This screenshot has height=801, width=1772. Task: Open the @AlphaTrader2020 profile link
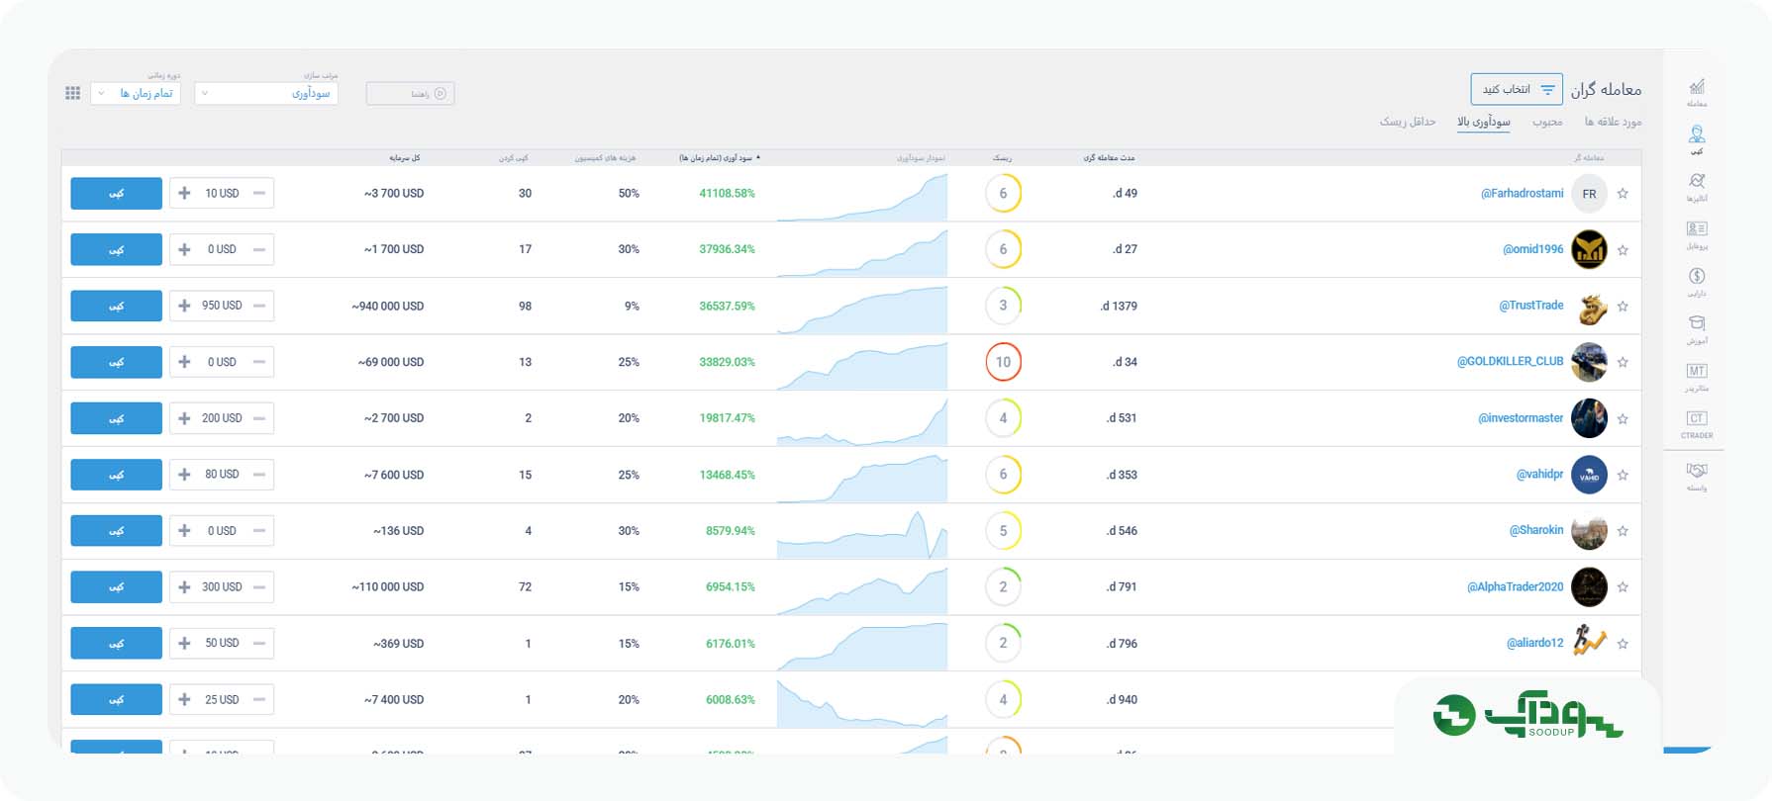tap(1515, 586)
